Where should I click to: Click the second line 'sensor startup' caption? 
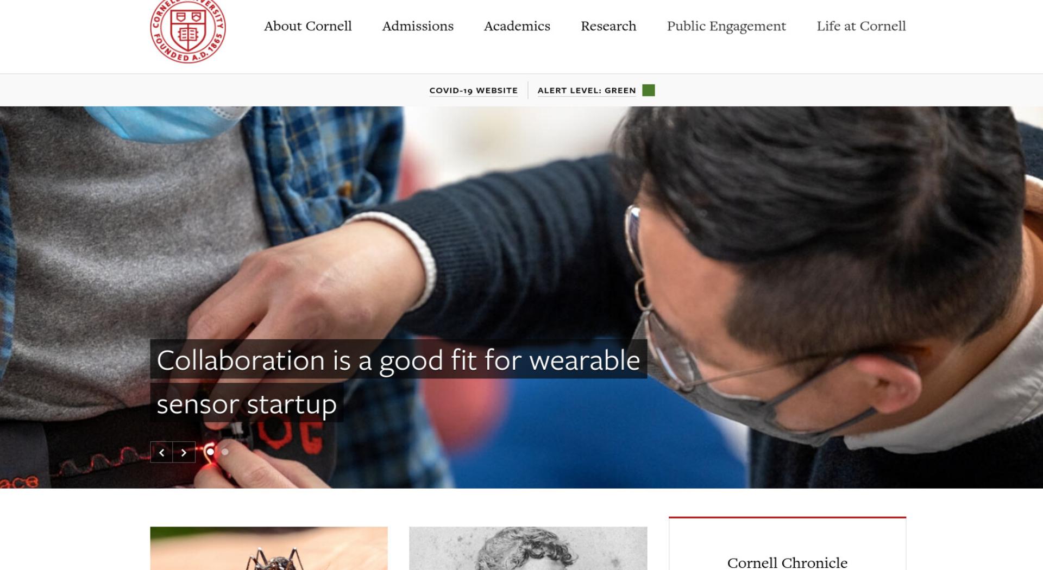coord(247,404)
